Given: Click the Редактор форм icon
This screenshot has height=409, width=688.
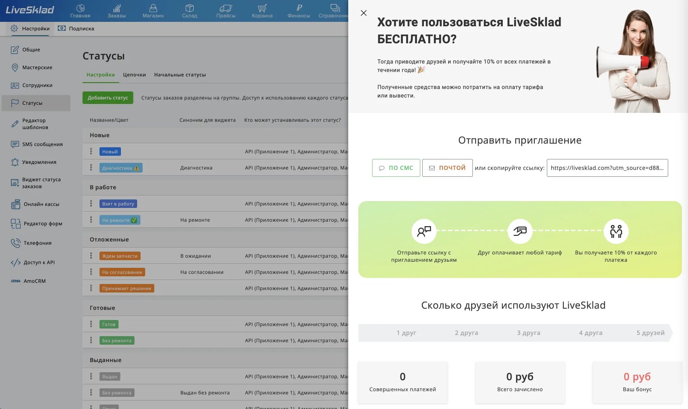Looking at the screenshot, I should pyautogui.click(x=15, y=224).
